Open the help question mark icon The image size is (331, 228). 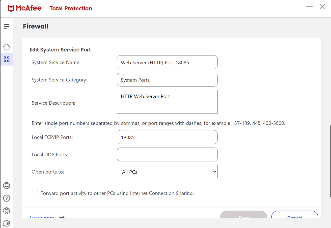pos(7,198)
